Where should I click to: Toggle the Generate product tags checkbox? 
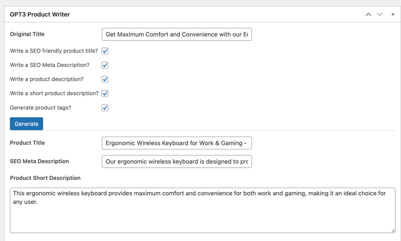(x=105, y=108)
